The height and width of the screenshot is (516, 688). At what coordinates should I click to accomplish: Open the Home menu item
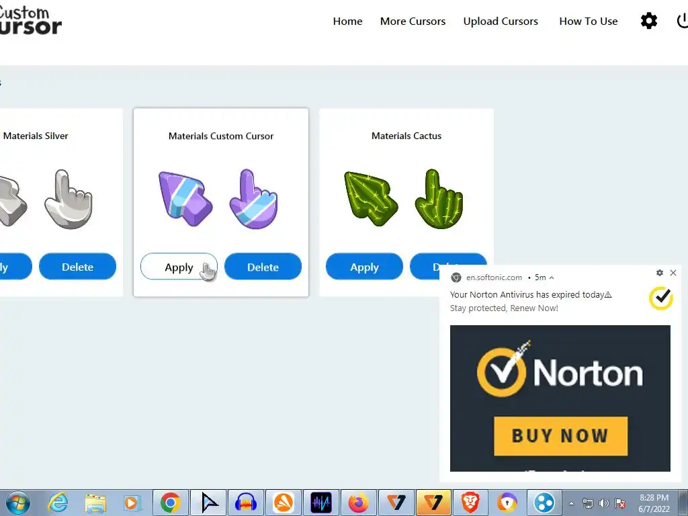[x=347, y=21]
